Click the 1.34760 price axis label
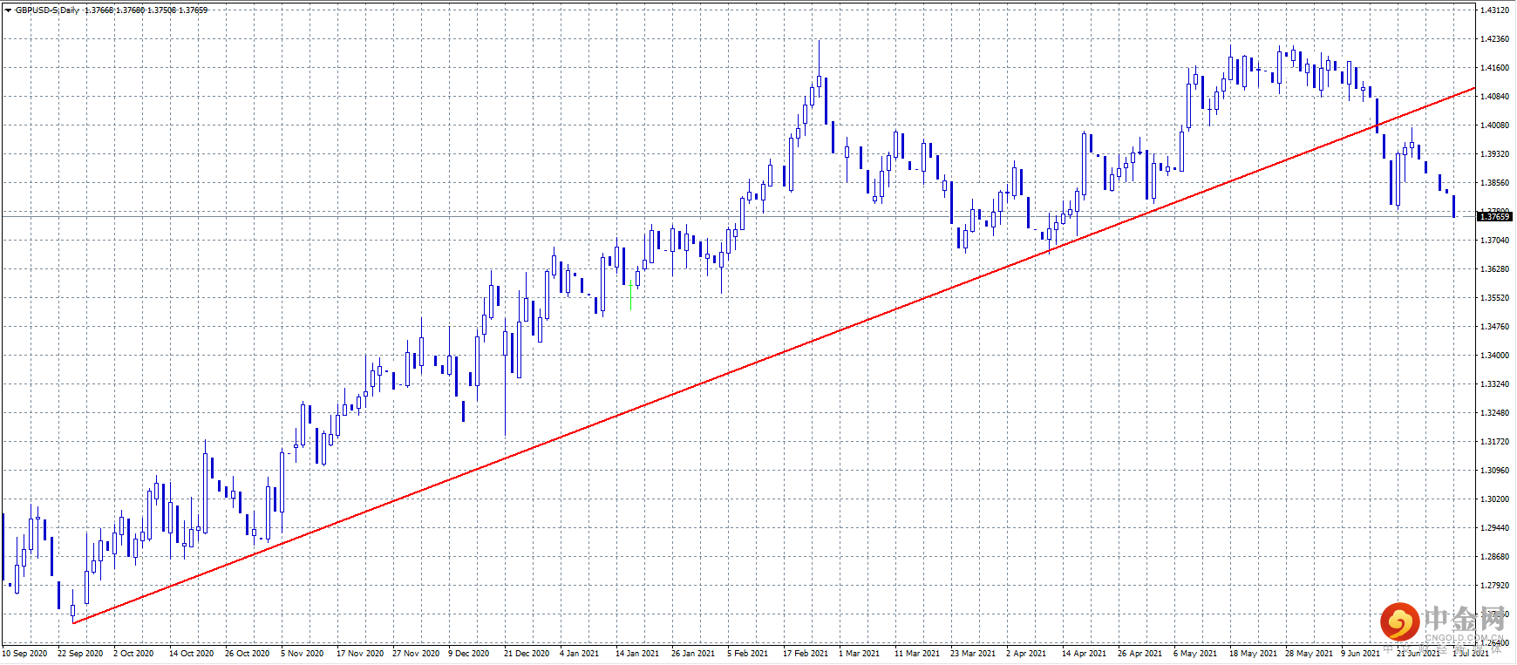 click(1494, 327)
